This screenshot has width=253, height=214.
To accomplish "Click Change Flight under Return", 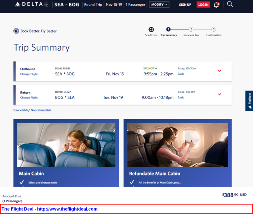I will click(29, 98).
